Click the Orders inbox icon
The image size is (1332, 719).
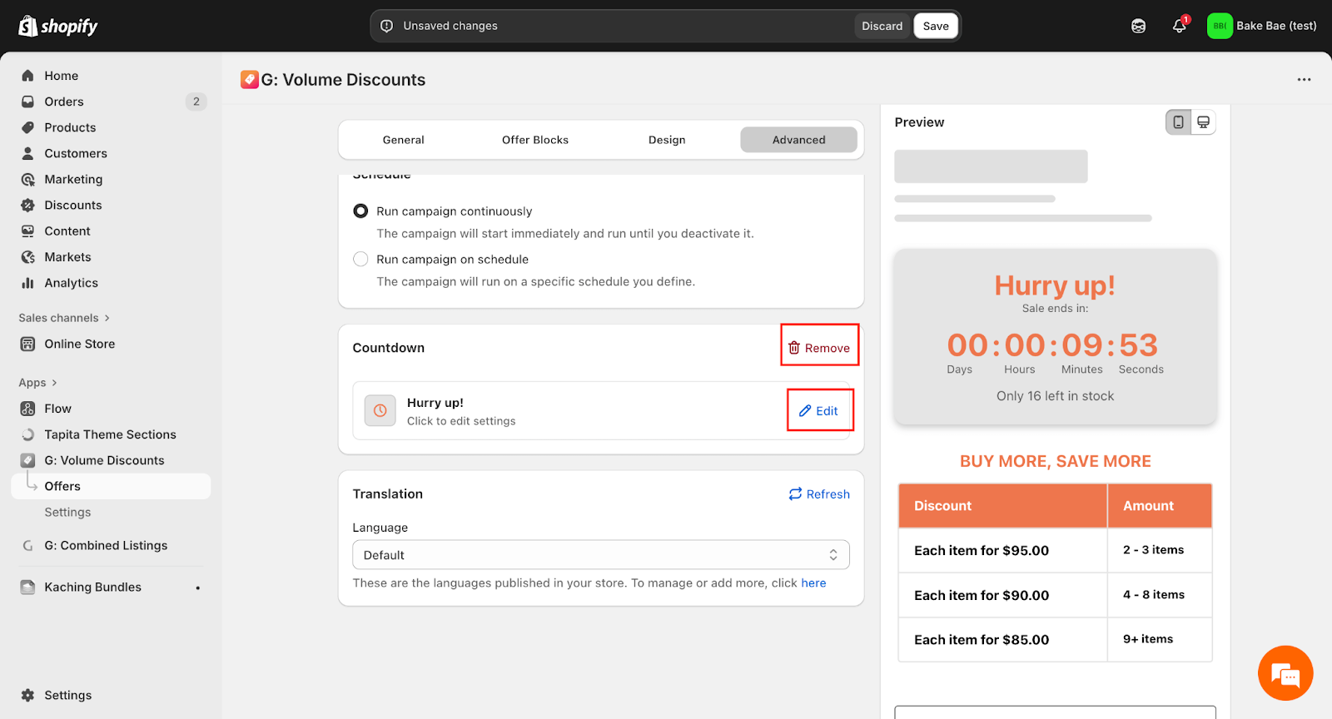click(28, 102)
